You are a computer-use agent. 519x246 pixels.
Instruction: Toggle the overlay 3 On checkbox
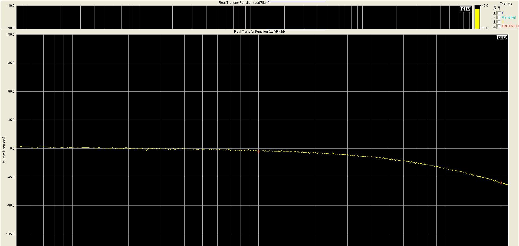pos(499,22)
